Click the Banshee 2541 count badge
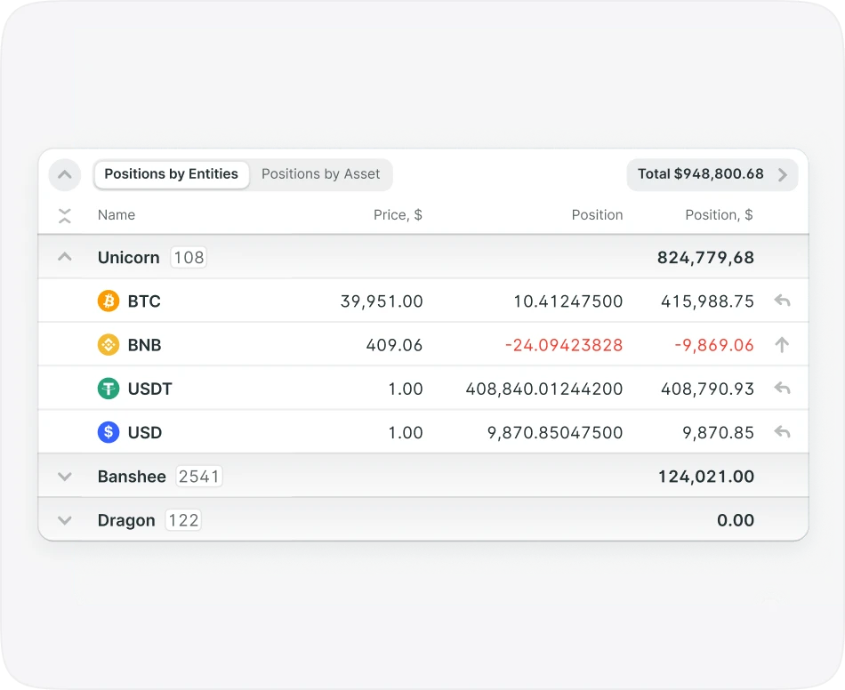Screen dimensions: 845x690 (x=198, y=477)
